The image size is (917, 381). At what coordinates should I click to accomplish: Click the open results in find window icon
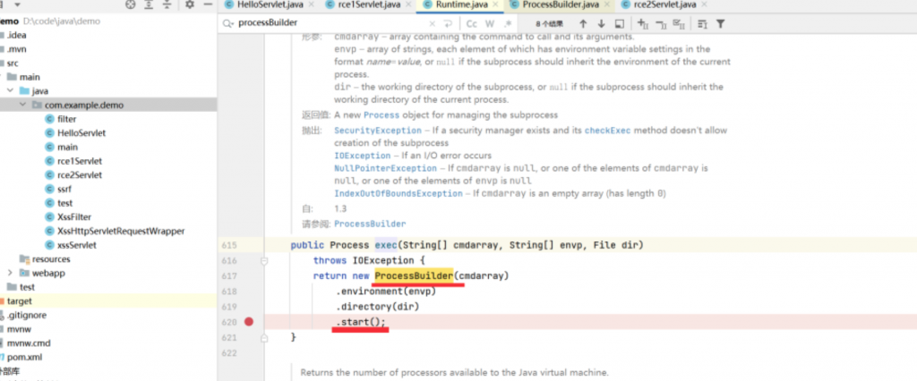click(x=620, y=23)
